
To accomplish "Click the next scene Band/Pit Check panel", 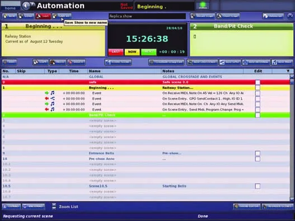I will point(241,40).
